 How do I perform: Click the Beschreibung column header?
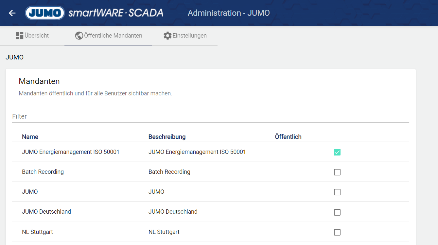click(167, 137)
